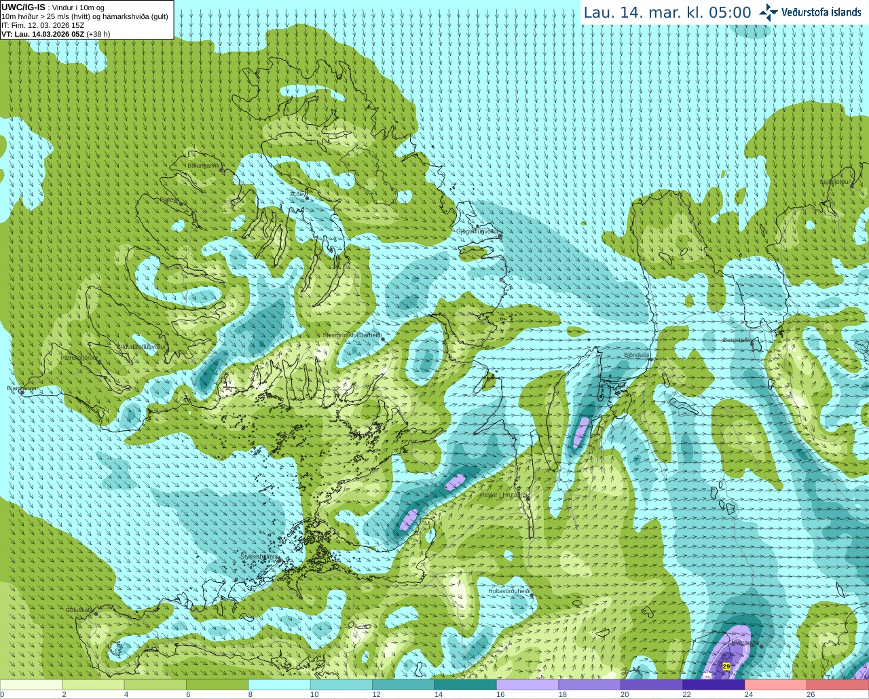Click the Æðey station label
The image size is (869, 699).
pyautogui.click(x=298, y=194)
